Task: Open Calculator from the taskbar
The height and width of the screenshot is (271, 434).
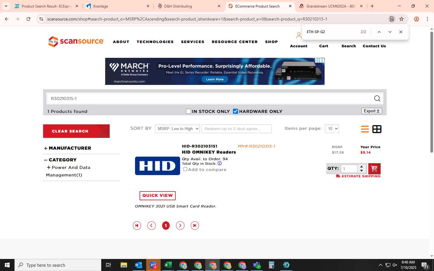Action: tap(271, 265)
